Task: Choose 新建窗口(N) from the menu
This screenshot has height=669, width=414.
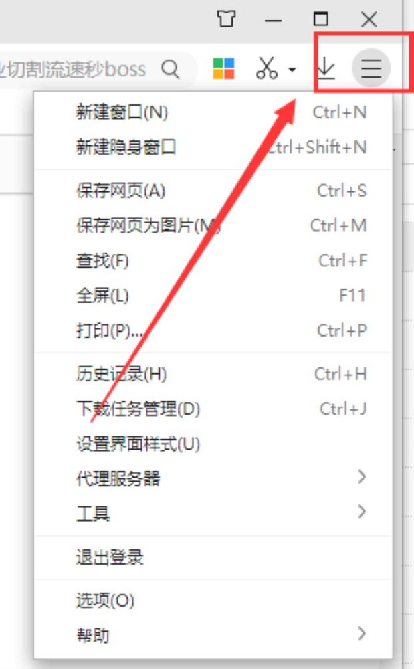Action: click(213, 112)
